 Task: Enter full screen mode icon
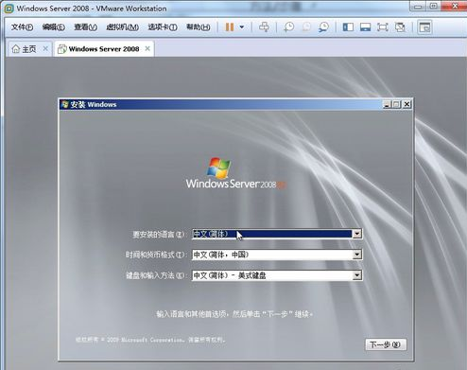[382, 27]
